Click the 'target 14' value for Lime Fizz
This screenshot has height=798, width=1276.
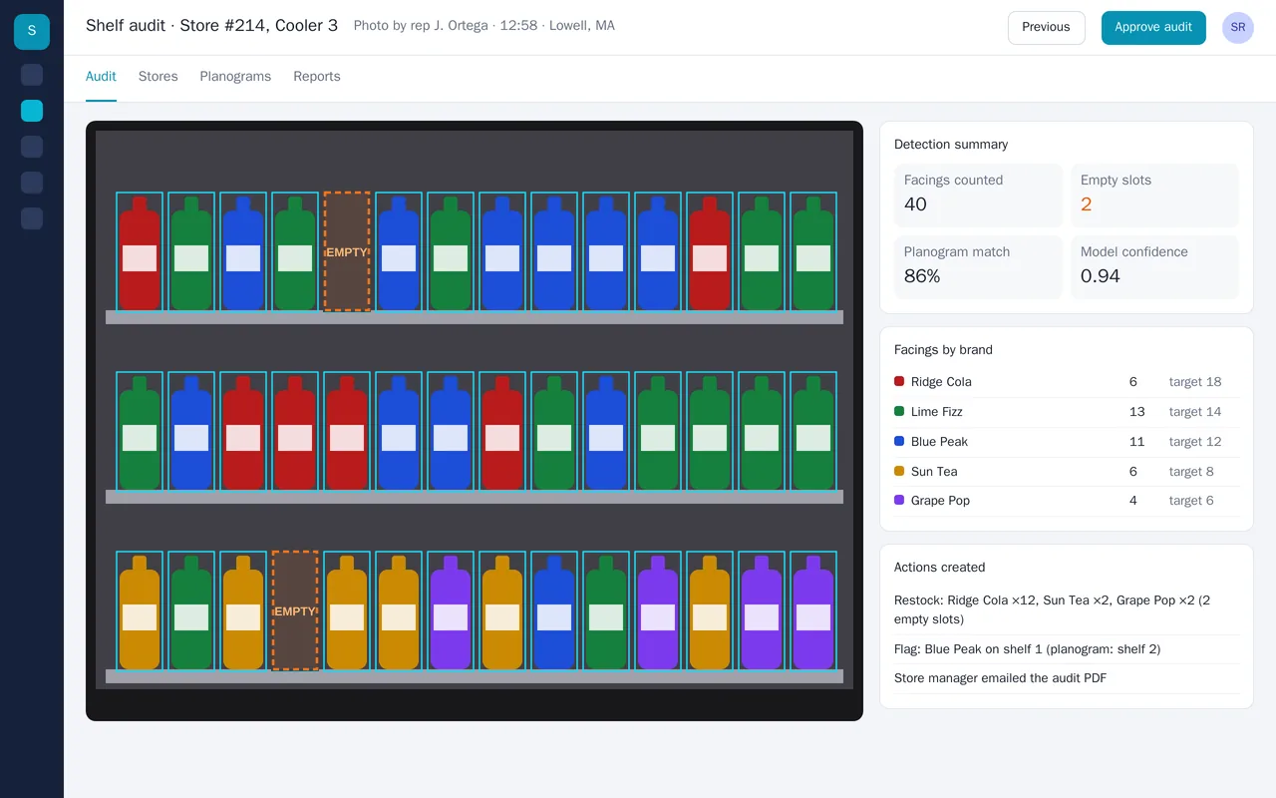(x=1195, y=412)
